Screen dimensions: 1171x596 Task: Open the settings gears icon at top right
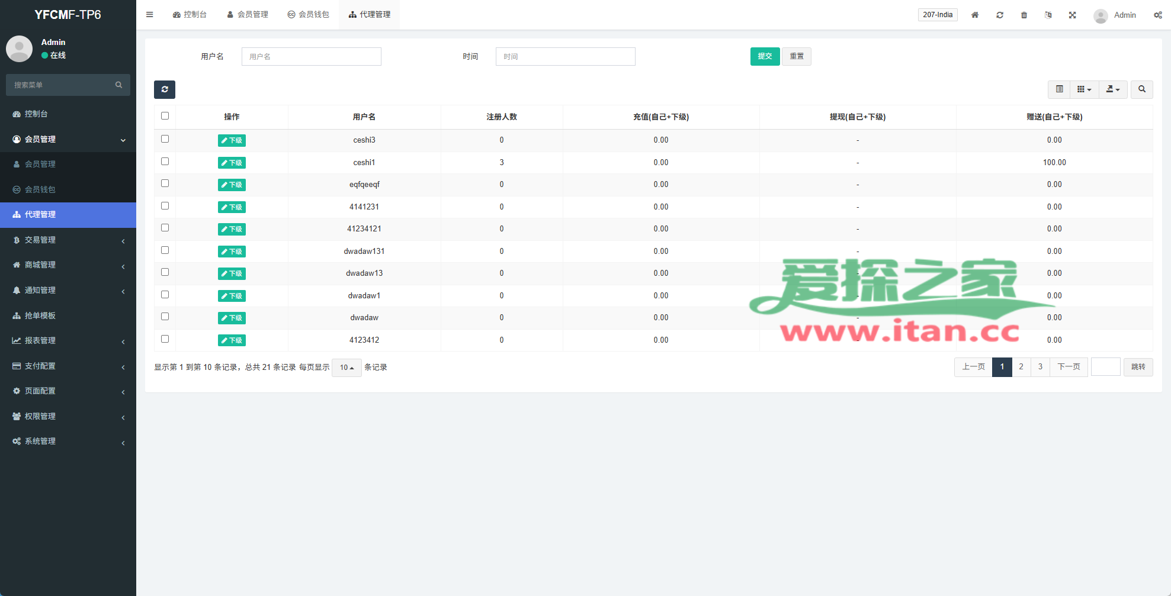pyautogui.click(x=1157, y=15)
